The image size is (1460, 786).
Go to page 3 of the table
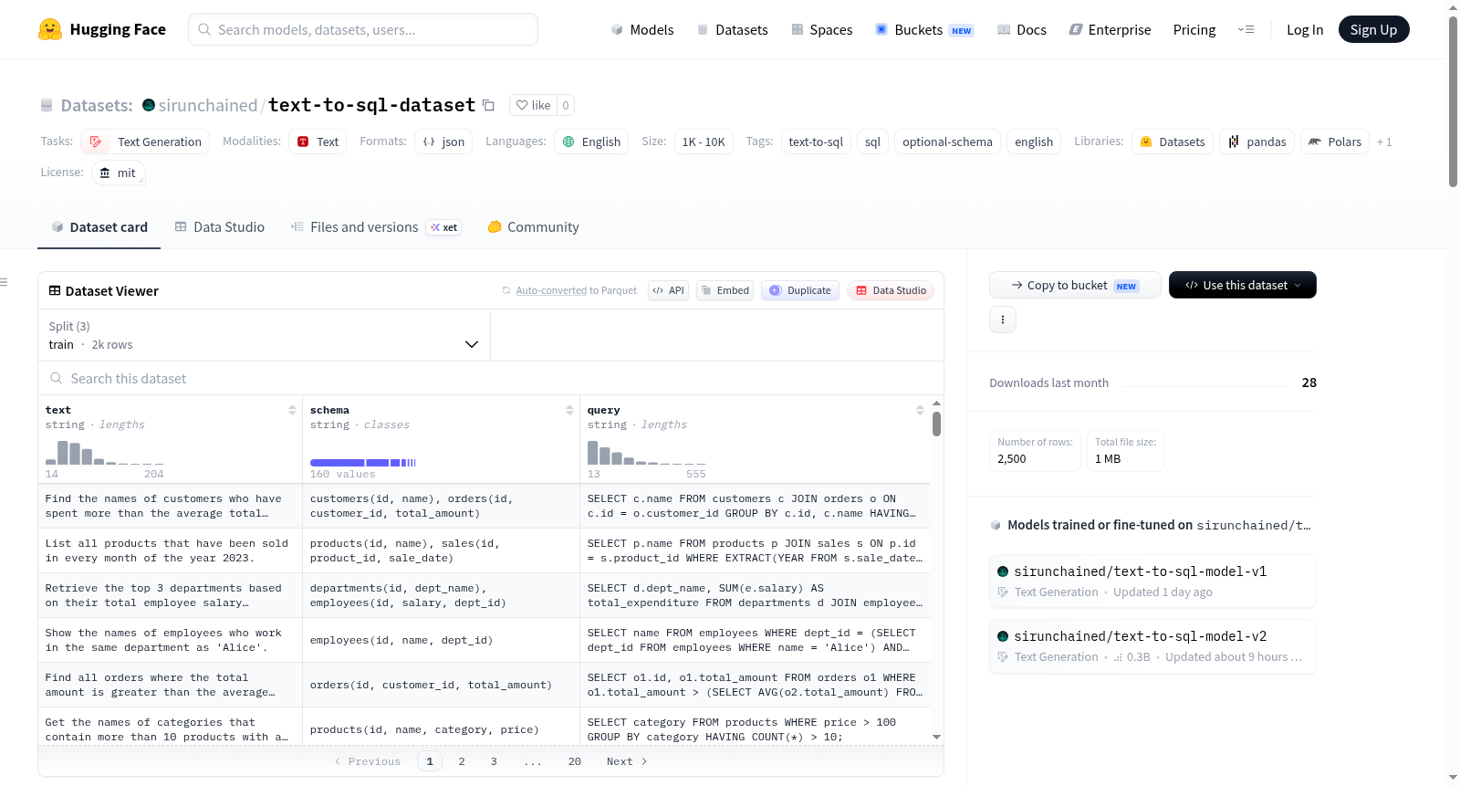(494, 761)
